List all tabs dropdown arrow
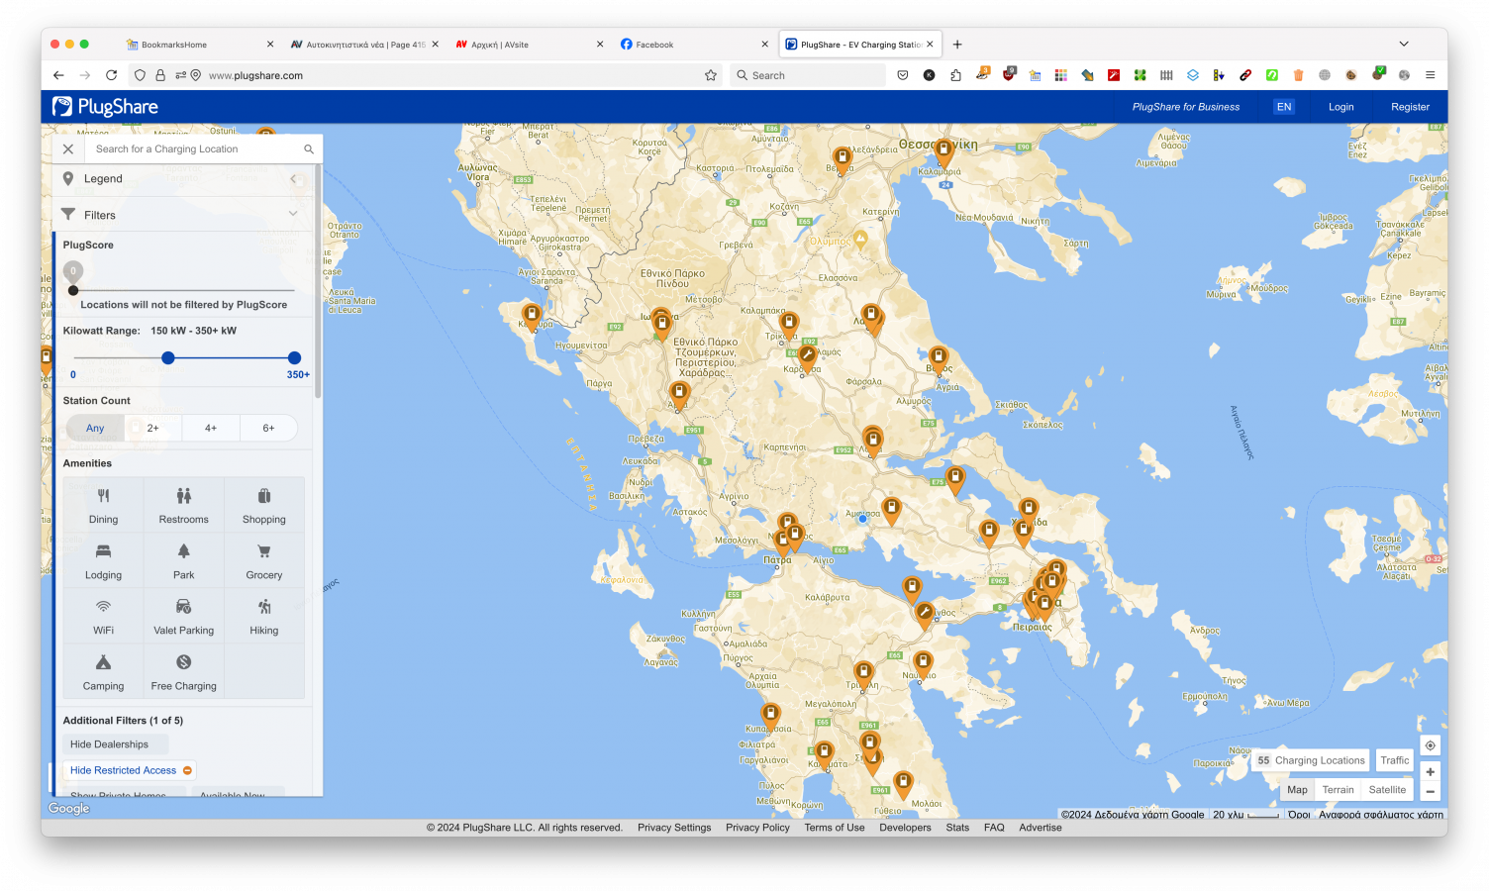The height and width of the screenshot is (891, 1489). point(1404,45)
